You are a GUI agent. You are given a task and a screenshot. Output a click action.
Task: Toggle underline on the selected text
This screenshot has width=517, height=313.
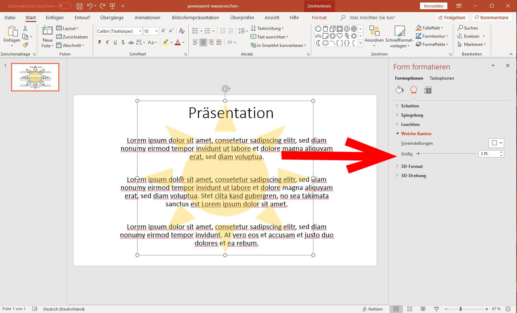coord(115,42)
